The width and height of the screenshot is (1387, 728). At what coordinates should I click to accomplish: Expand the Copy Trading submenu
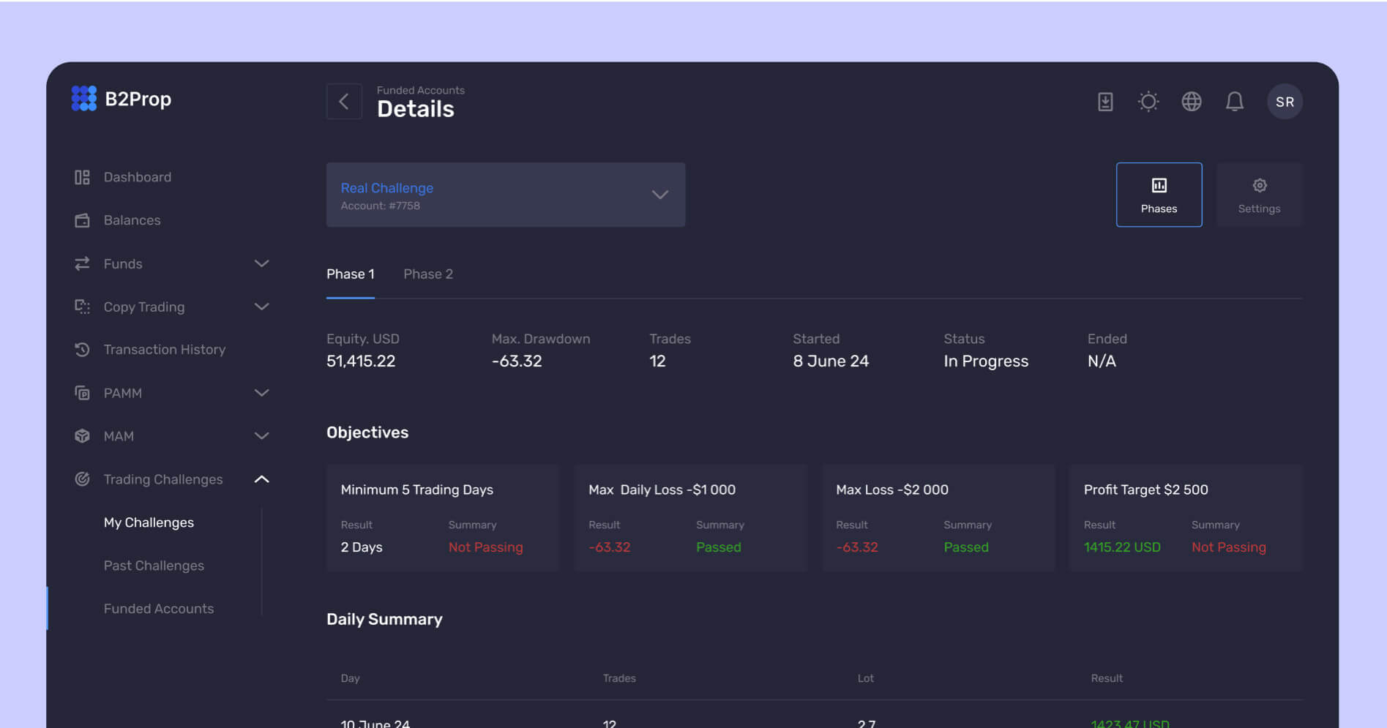pyautogui.click(x=261, y=307)
